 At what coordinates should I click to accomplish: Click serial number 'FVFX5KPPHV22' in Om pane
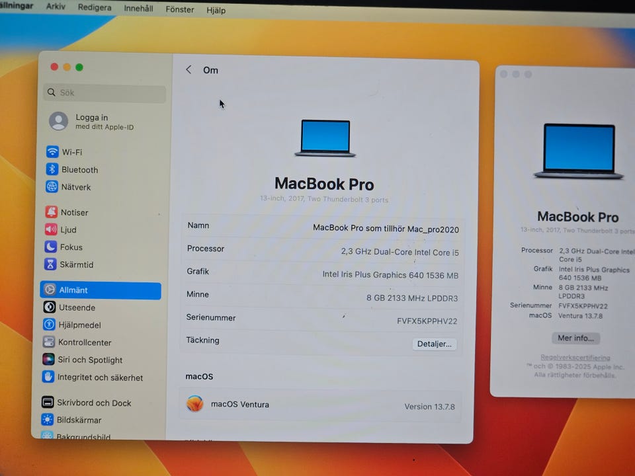[x=427, y=321]
